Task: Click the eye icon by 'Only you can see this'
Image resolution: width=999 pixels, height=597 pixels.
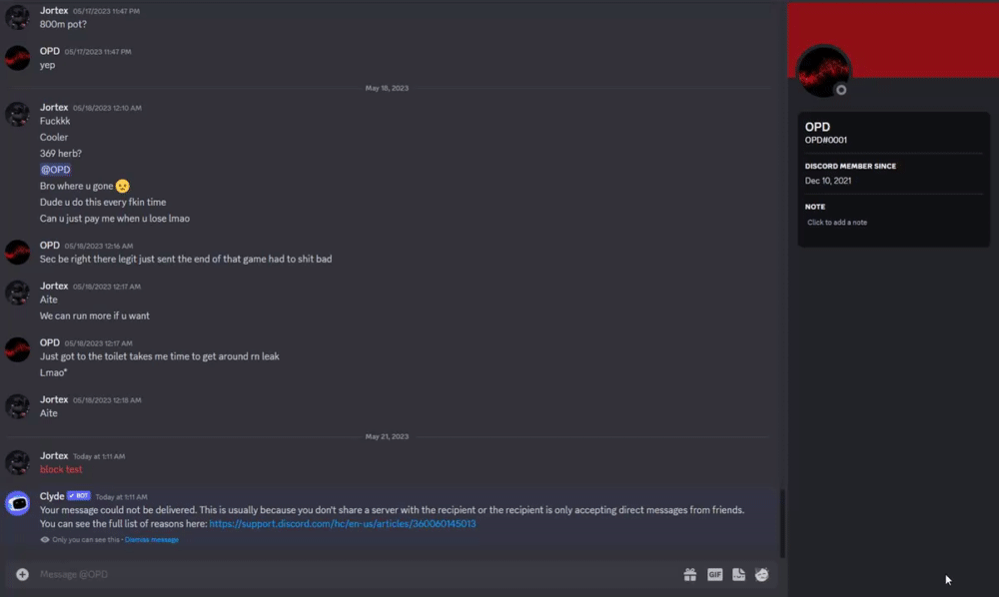Action: pyautogui.click(x=45, y=540)
